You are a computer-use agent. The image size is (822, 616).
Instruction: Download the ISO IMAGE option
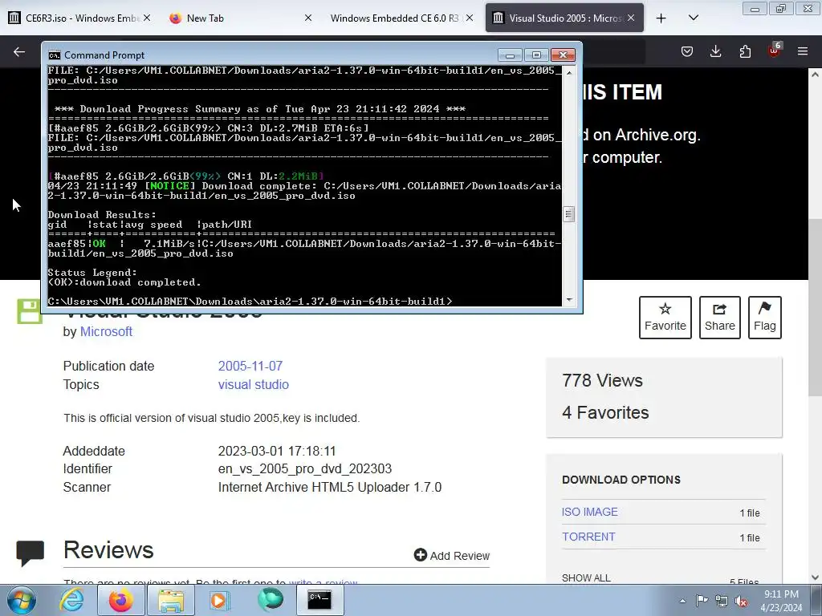(x=590, y=512)
